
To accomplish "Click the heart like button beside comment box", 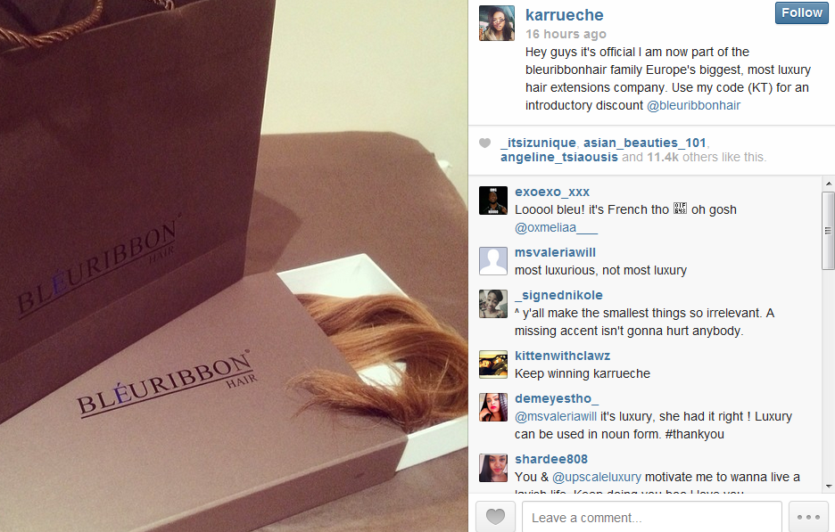I will (495, 517).
